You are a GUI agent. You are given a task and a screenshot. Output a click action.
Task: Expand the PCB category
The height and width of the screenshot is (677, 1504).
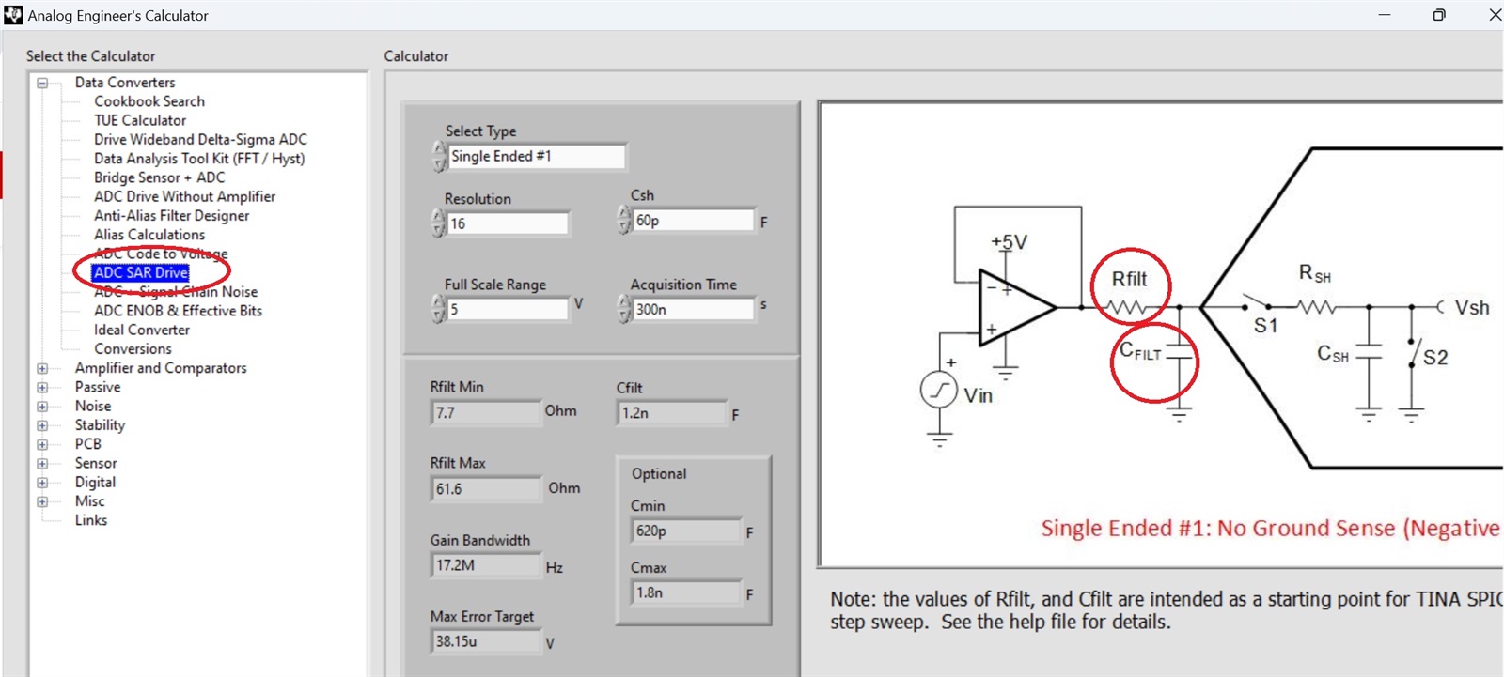tap(42, 444)
